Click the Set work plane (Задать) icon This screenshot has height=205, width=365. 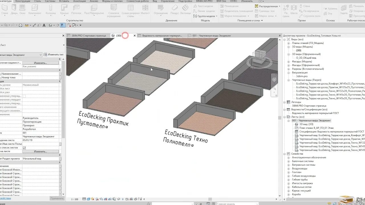(344, 9)
